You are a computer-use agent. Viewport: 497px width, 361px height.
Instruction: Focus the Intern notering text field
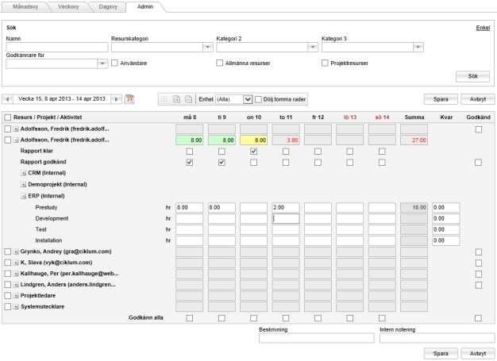(x=437, y=338)
